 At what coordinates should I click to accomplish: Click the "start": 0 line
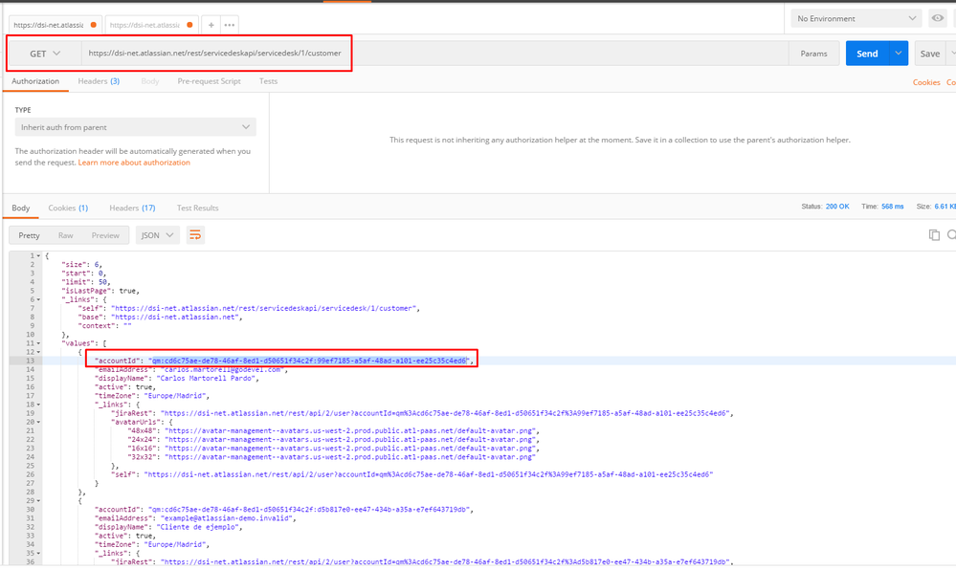click(84, 274)
